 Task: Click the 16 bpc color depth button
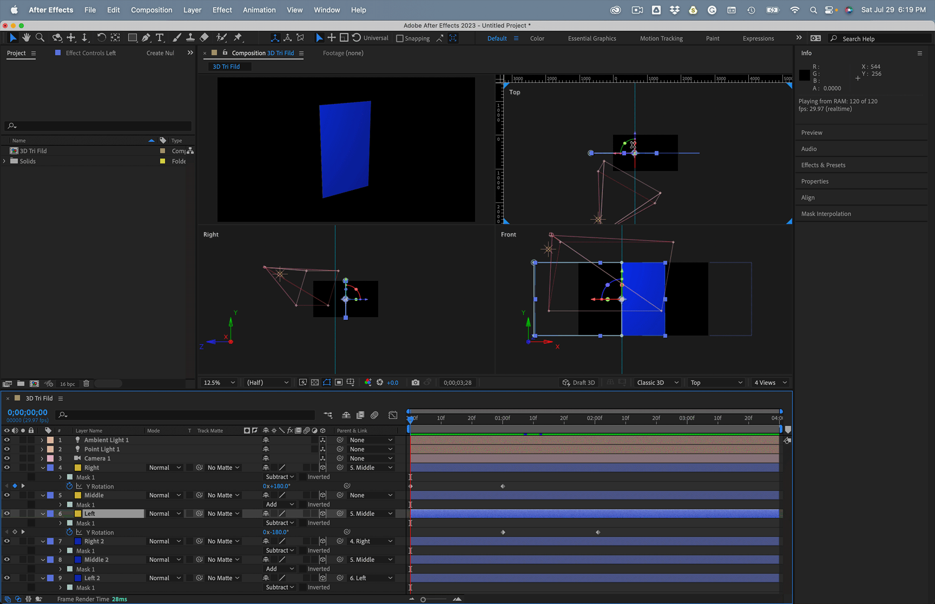click(68, 384)
